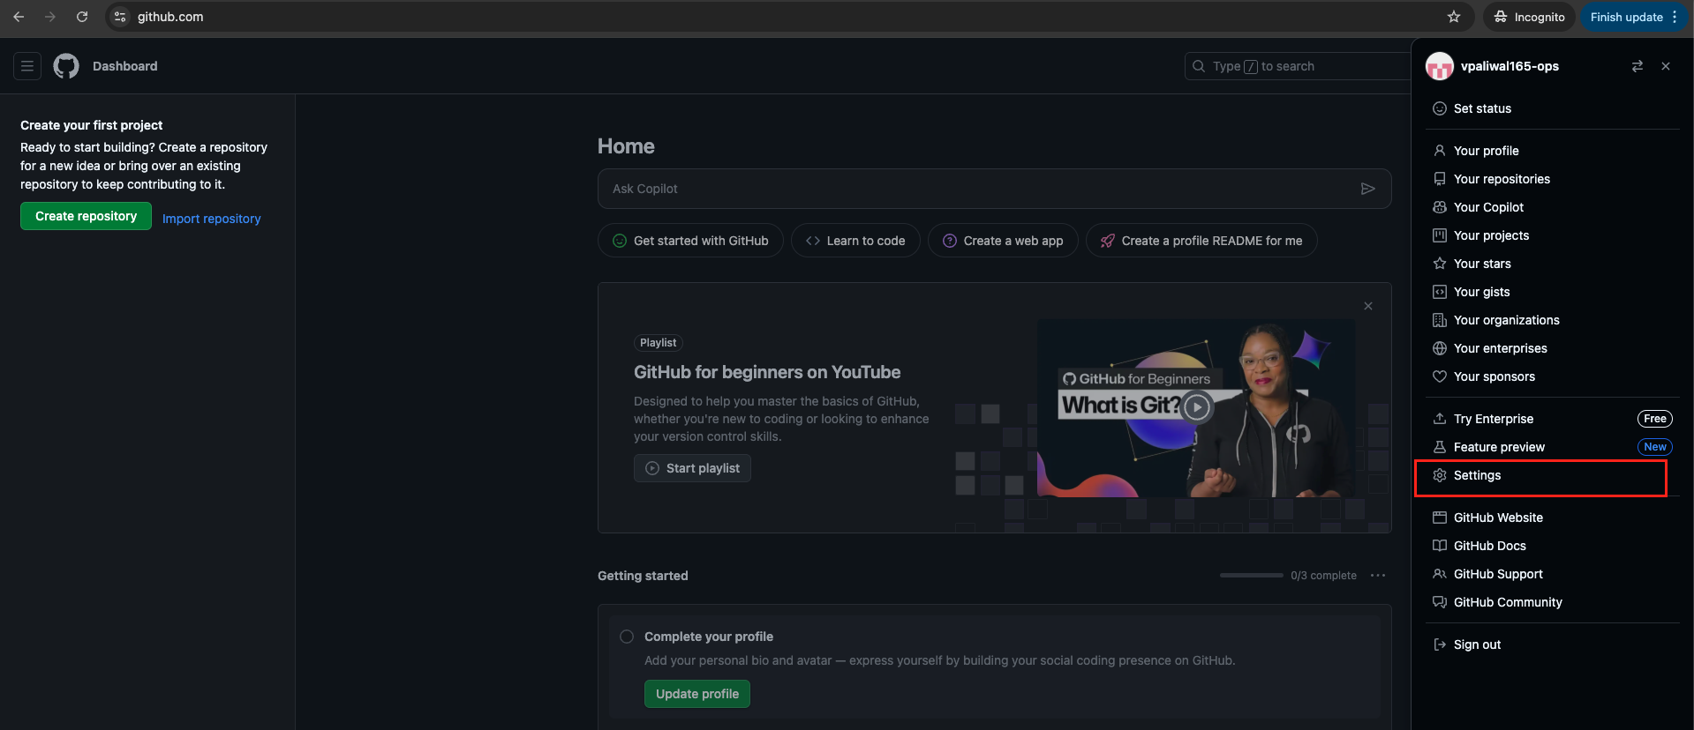Click the Getting started progress bar
The height and width of the screenshot is (730, 1694).
tap(1251, 576)
